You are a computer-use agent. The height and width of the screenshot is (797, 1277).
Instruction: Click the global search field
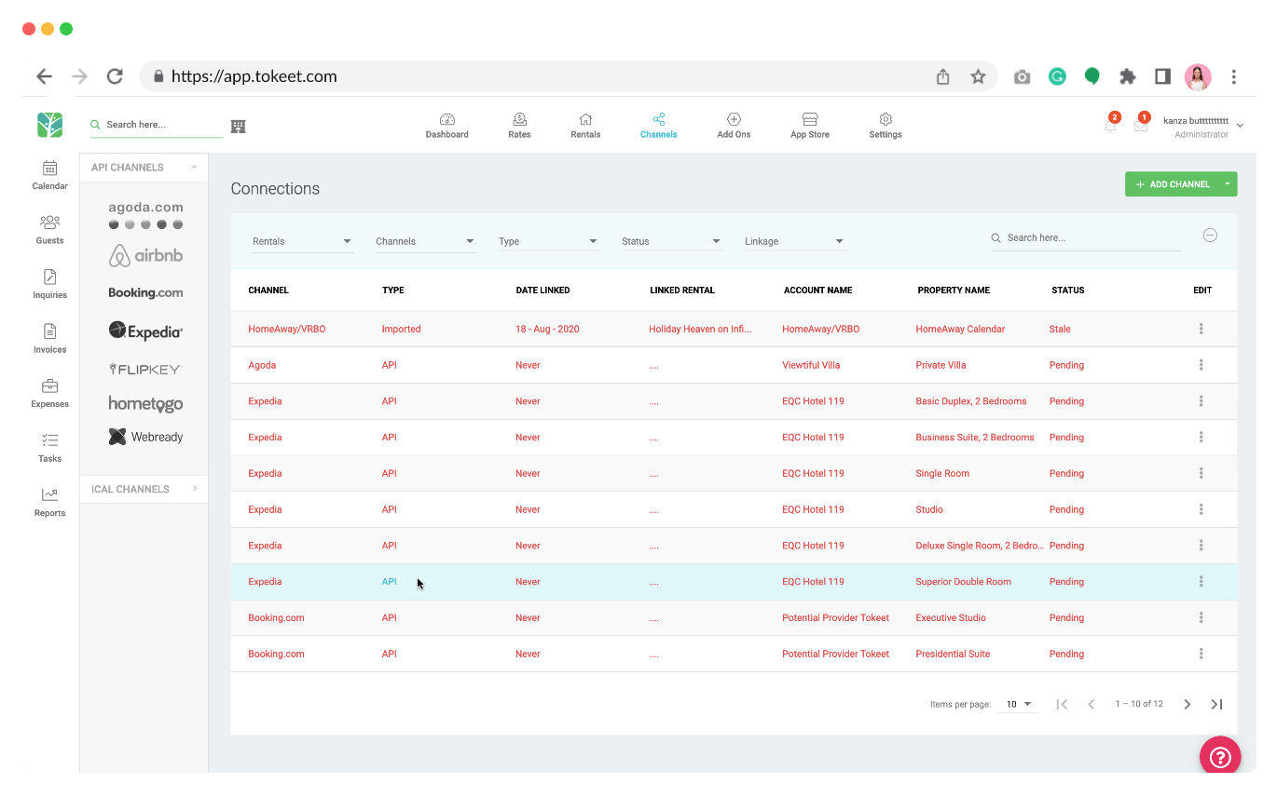pyautogui.click(x=157, y=125)
